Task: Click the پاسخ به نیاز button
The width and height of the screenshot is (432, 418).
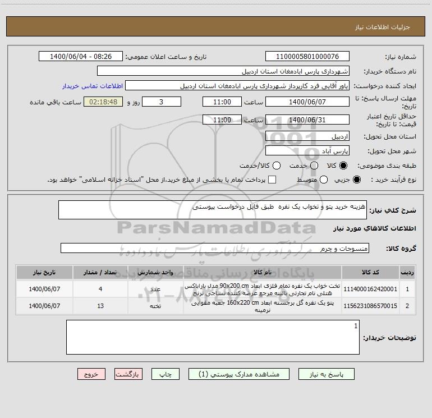Action: pos(327,374)
